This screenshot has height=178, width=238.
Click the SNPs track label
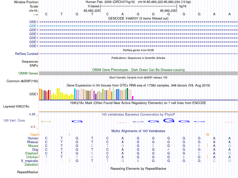point(34,65)
